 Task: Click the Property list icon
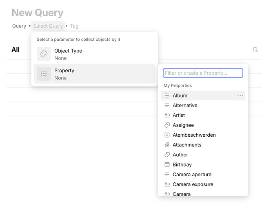point(44,74)
